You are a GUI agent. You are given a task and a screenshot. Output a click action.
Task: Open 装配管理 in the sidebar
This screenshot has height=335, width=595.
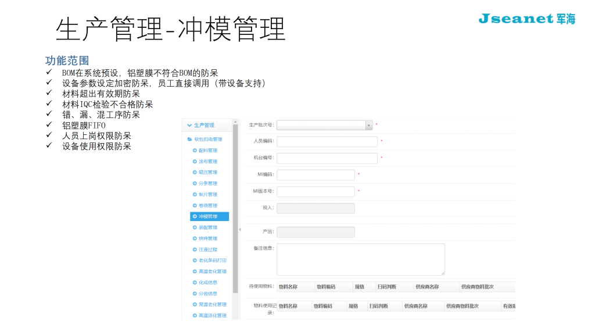coord(208,227)
